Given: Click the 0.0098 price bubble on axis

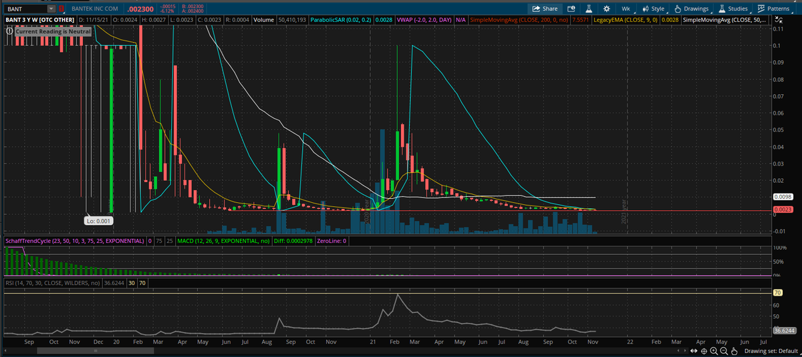Looking at the screenshot, I should 782,197.
